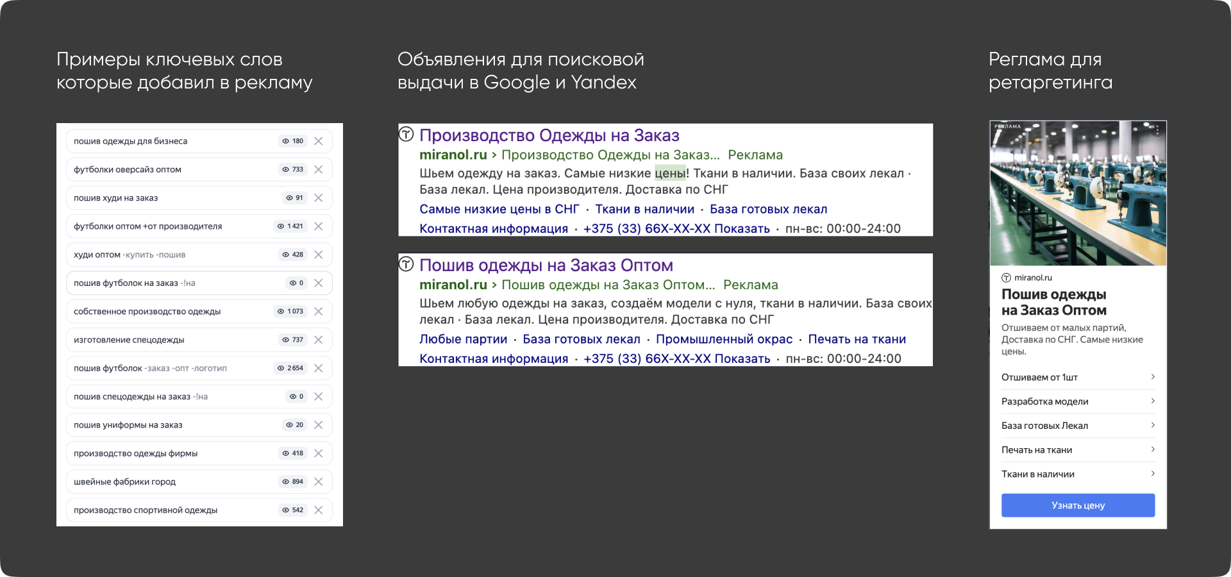
Task: Open 'Контактная информация' in second ad
Action: pos(494,359)
